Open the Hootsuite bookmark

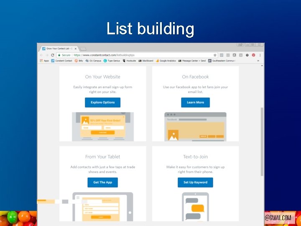[129, 61]
